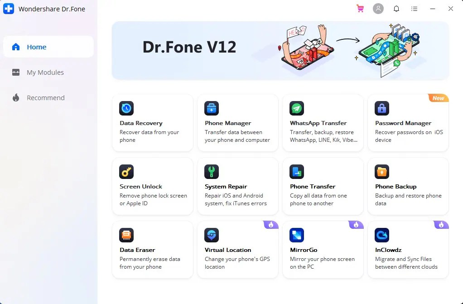
Task: Click the Phone Backup title
Action: coord(395,187)
